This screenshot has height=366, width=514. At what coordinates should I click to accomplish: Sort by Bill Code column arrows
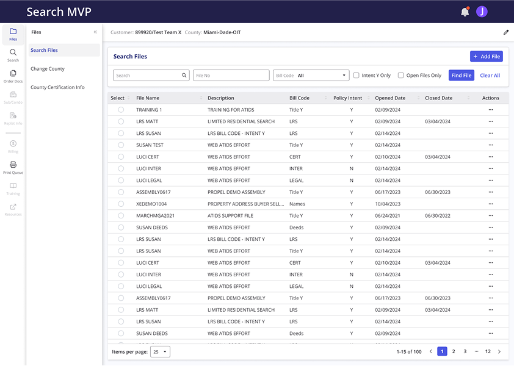[325, 98]
